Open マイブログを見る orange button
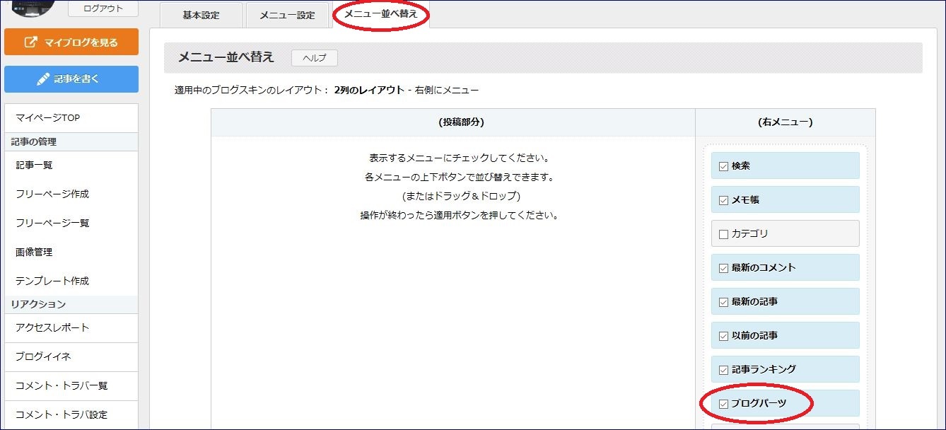Viewport: 946px width, 430px height. (71, 42)
